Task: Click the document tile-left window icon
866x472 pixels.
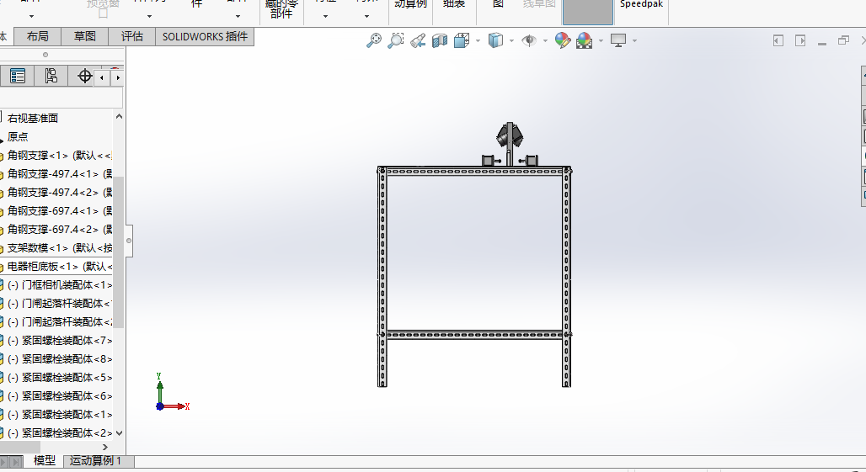Action: [x=778, y=40]
